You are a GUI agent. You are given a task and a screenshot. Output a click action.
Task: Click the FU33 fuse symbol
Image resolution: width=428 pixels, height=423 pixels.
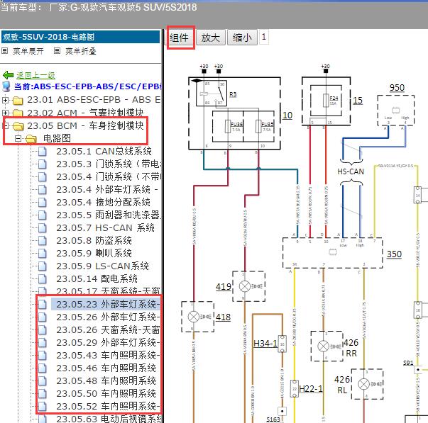click(x=258, y=126)
